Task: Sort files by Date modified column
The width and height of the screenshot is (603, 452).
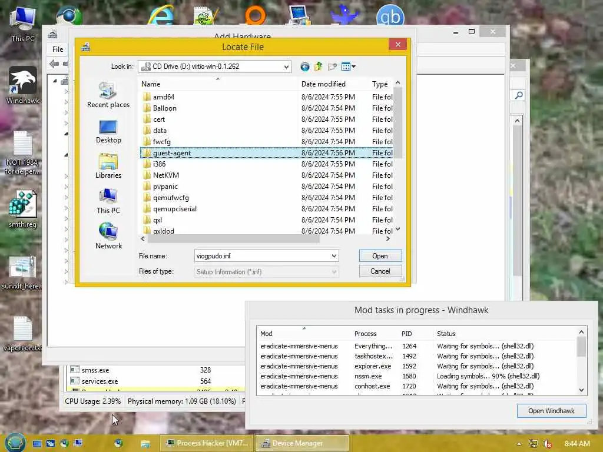Action: coord(334,84)
